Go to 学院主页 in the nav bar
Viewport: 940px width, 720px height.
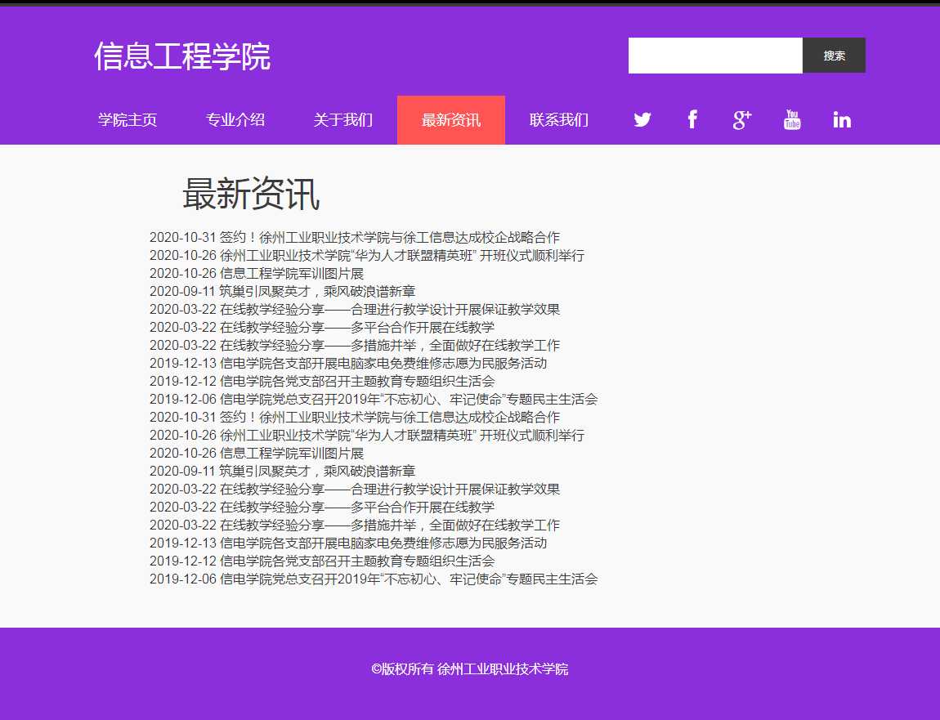coord(128,120)
